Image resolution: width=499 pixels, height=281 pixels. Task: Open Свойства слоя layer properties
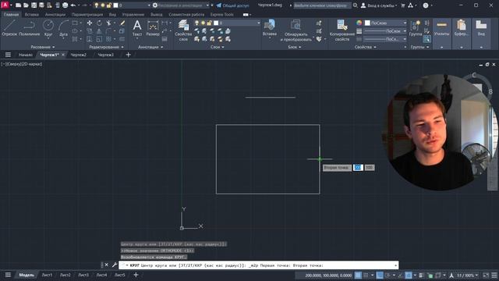(183, 30)
